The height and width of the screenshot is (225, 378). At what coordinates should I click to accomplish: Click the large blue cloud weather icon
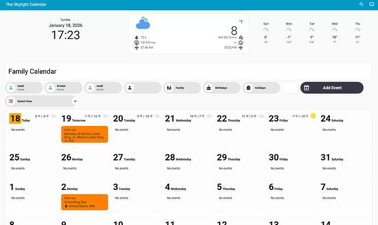143,23
